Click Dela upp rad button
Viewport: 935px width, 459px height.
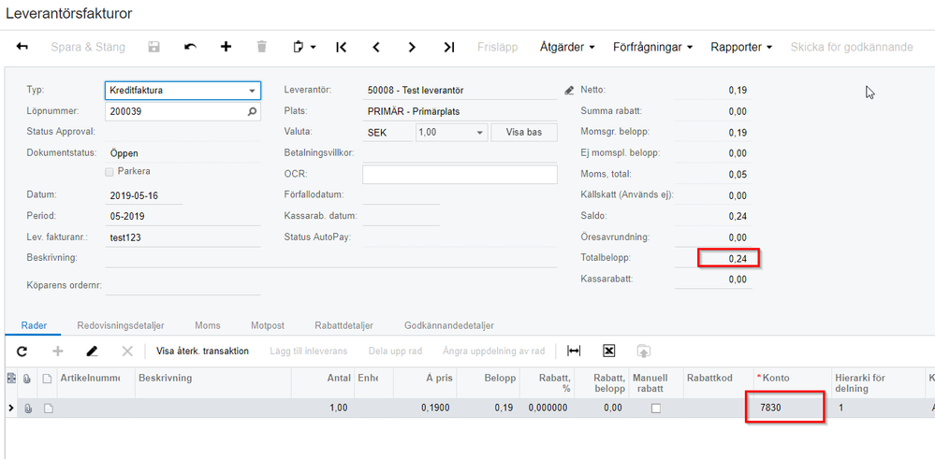395,351
